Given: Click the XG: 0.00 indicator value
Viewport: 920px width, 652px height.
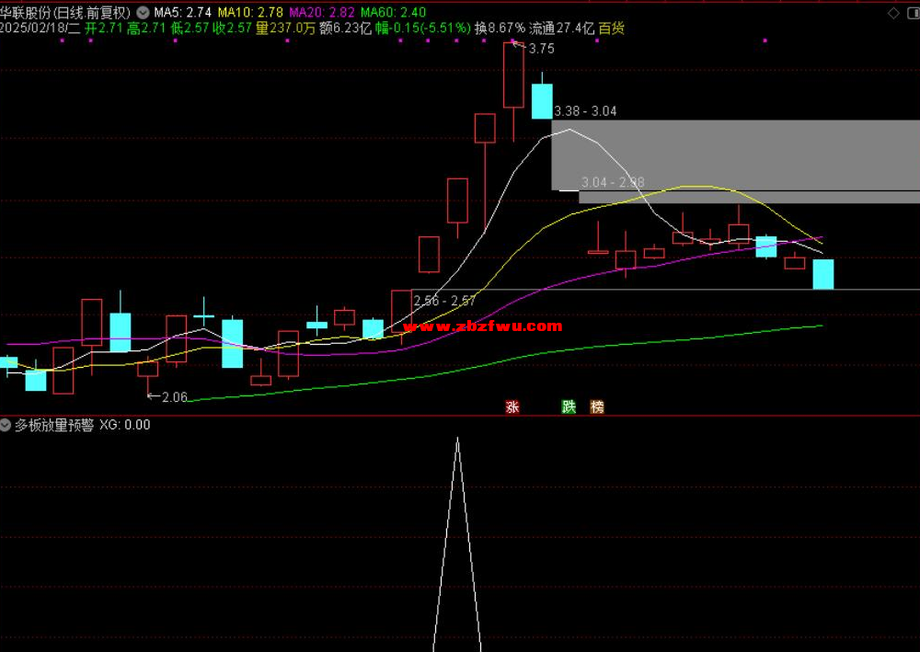Looking at the screenshot, I should tap(124, 425).
